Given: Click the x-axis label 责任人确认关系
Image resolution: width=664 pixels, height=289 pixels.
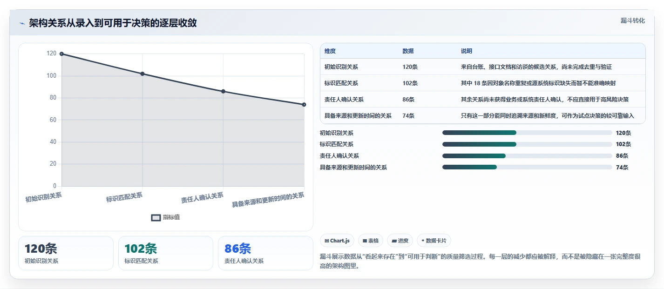Looking at the screenshot, I should [x=203, y=198].
